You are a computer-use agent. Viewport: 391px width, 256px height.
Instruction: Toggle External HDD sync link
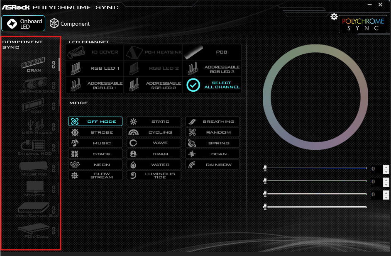(54, 148)
